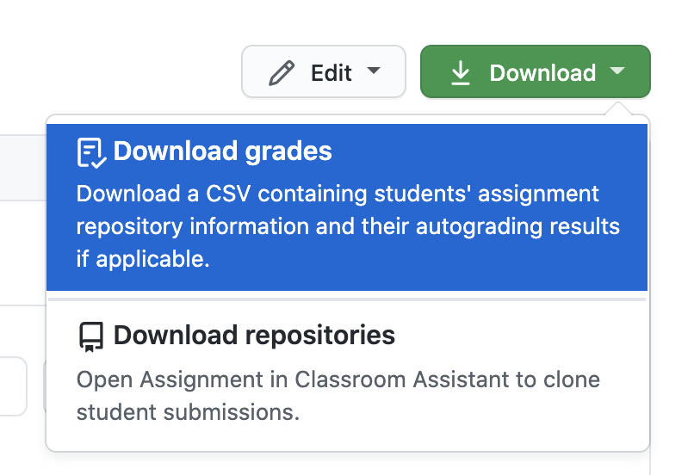
Task: Select Download grades menu item
Action: (347, 207)
